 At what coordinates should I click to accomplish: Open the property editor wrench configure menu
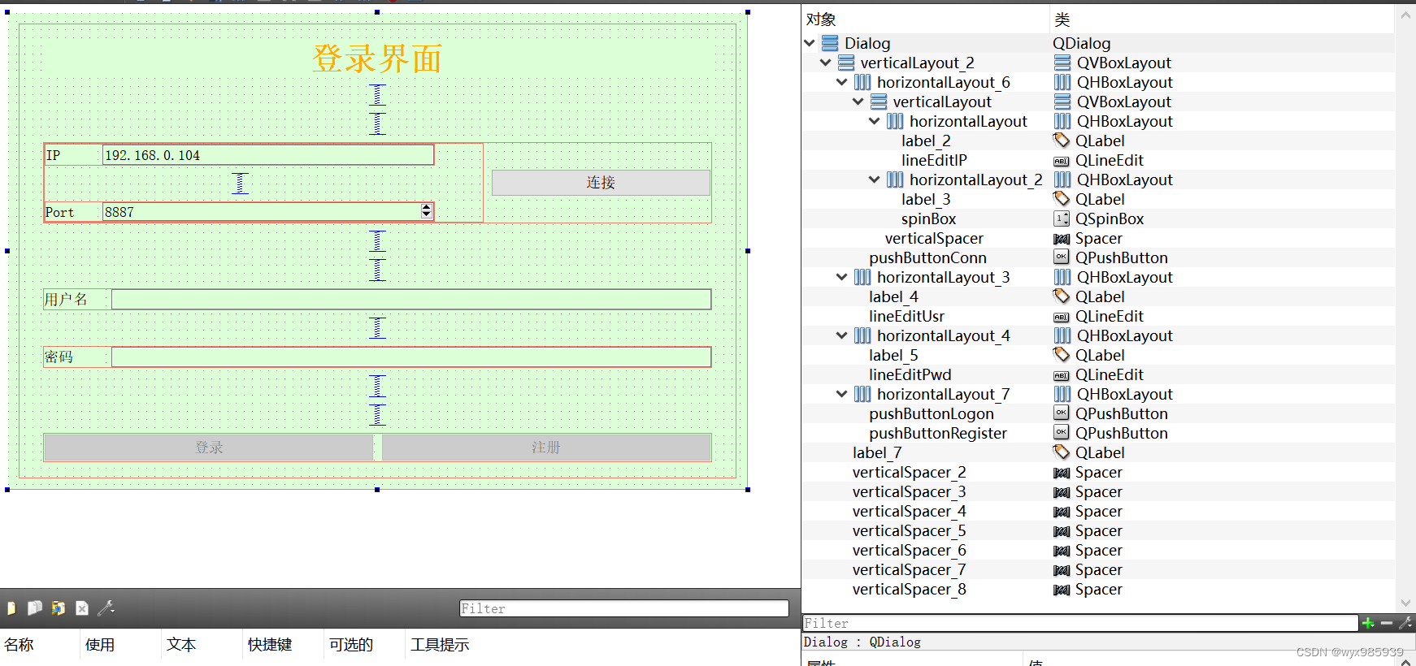[x=1405, y=623]
